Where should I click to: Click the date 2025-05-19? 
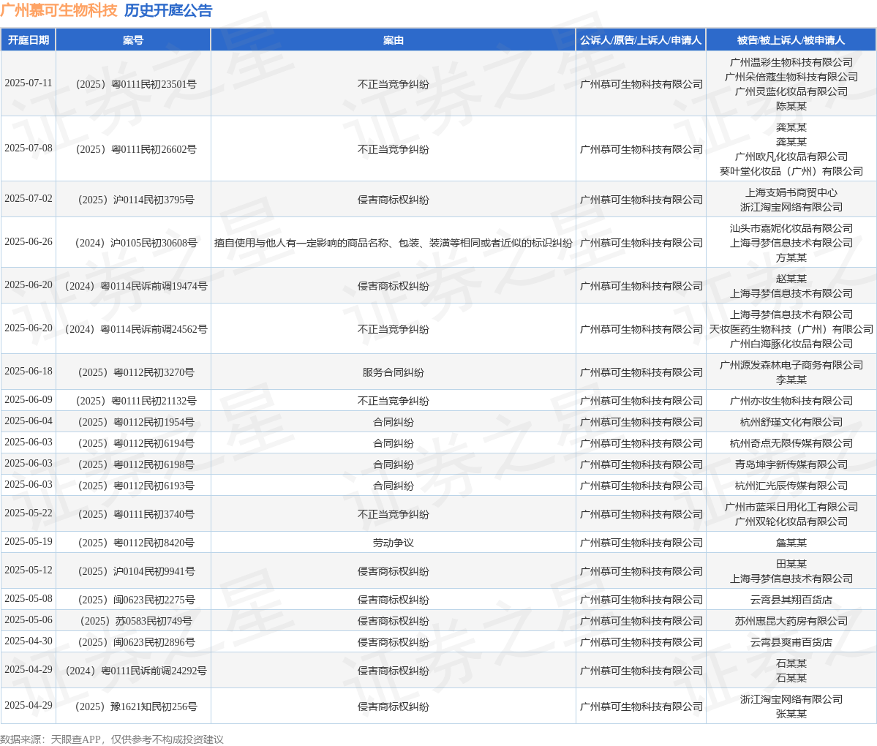coord(29,541)
